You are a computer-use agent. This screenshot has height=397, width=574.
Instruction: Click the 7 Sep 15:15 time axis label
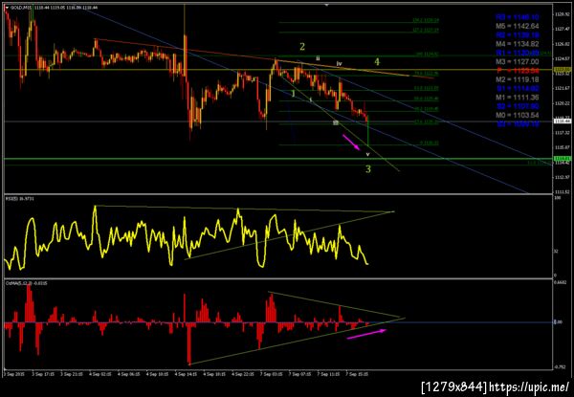click(x=359, y=374)
